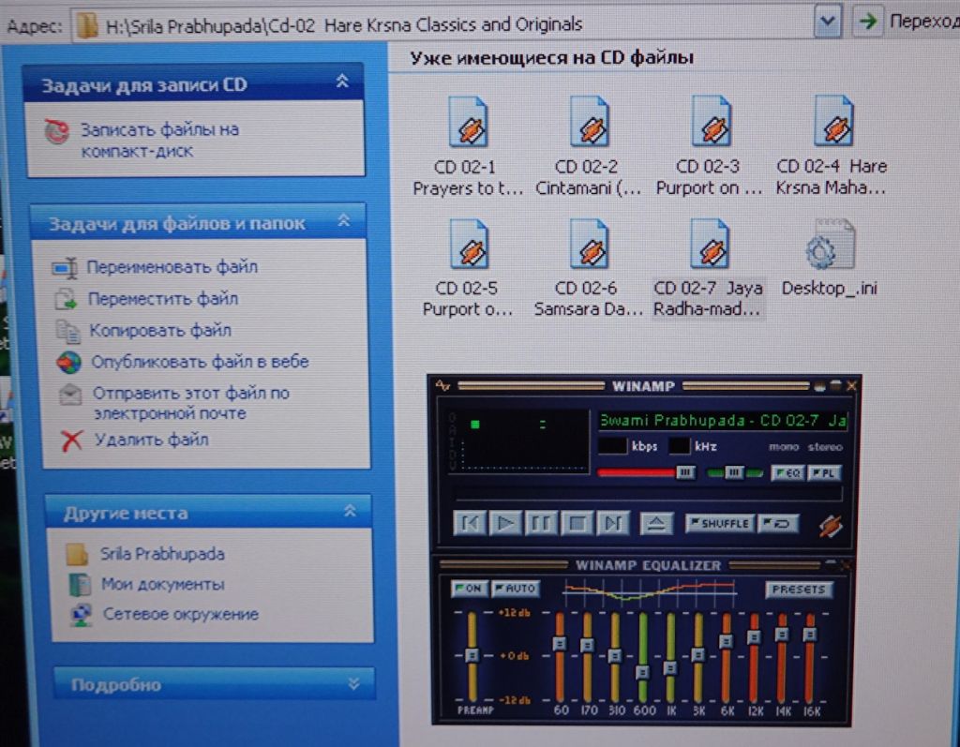The width and height of the screenshot is (960, 747).
Task: Open 'Srila Prabhupada' folder in other places
Action: point(162,554)
